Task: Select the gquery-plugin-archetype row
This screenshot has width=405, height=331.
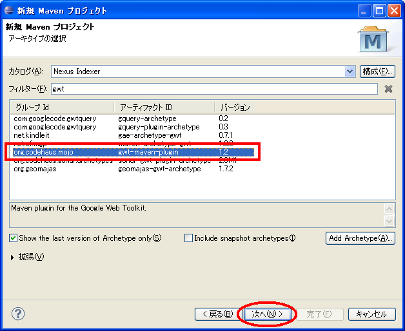Action: tap(133, 127)
